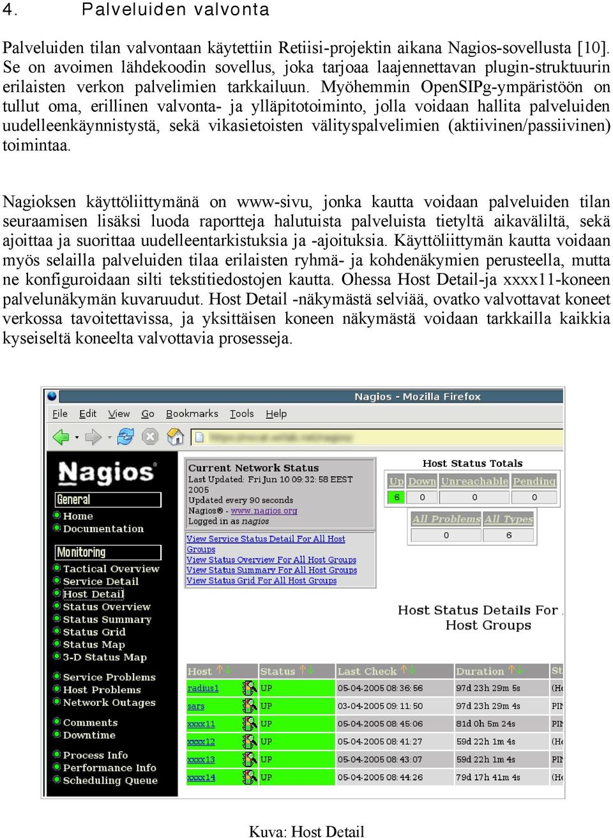Reload the page with the Firefox refresh icon
Screen dimensions: 613x838
[x=126, y=437]
